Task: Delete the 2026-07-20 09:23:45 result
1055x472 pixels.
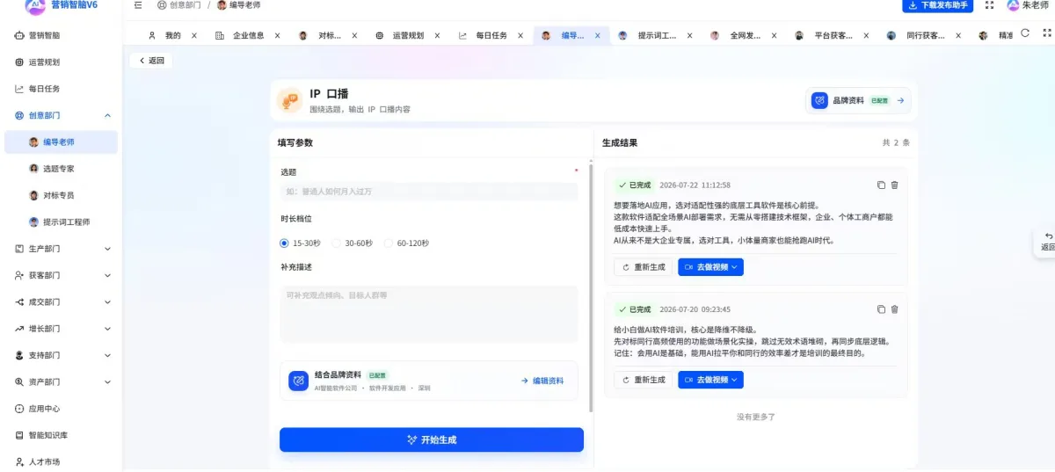Action: point(895,309)
